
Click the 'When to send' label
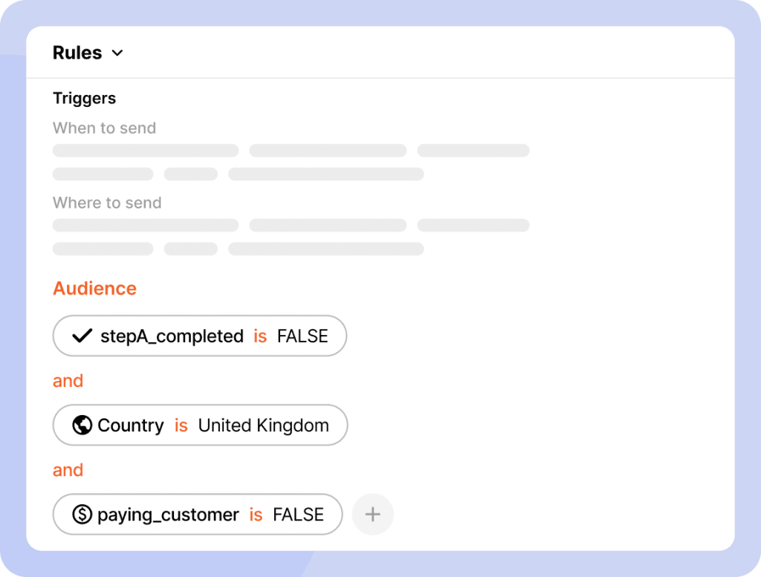click(104, 128)
